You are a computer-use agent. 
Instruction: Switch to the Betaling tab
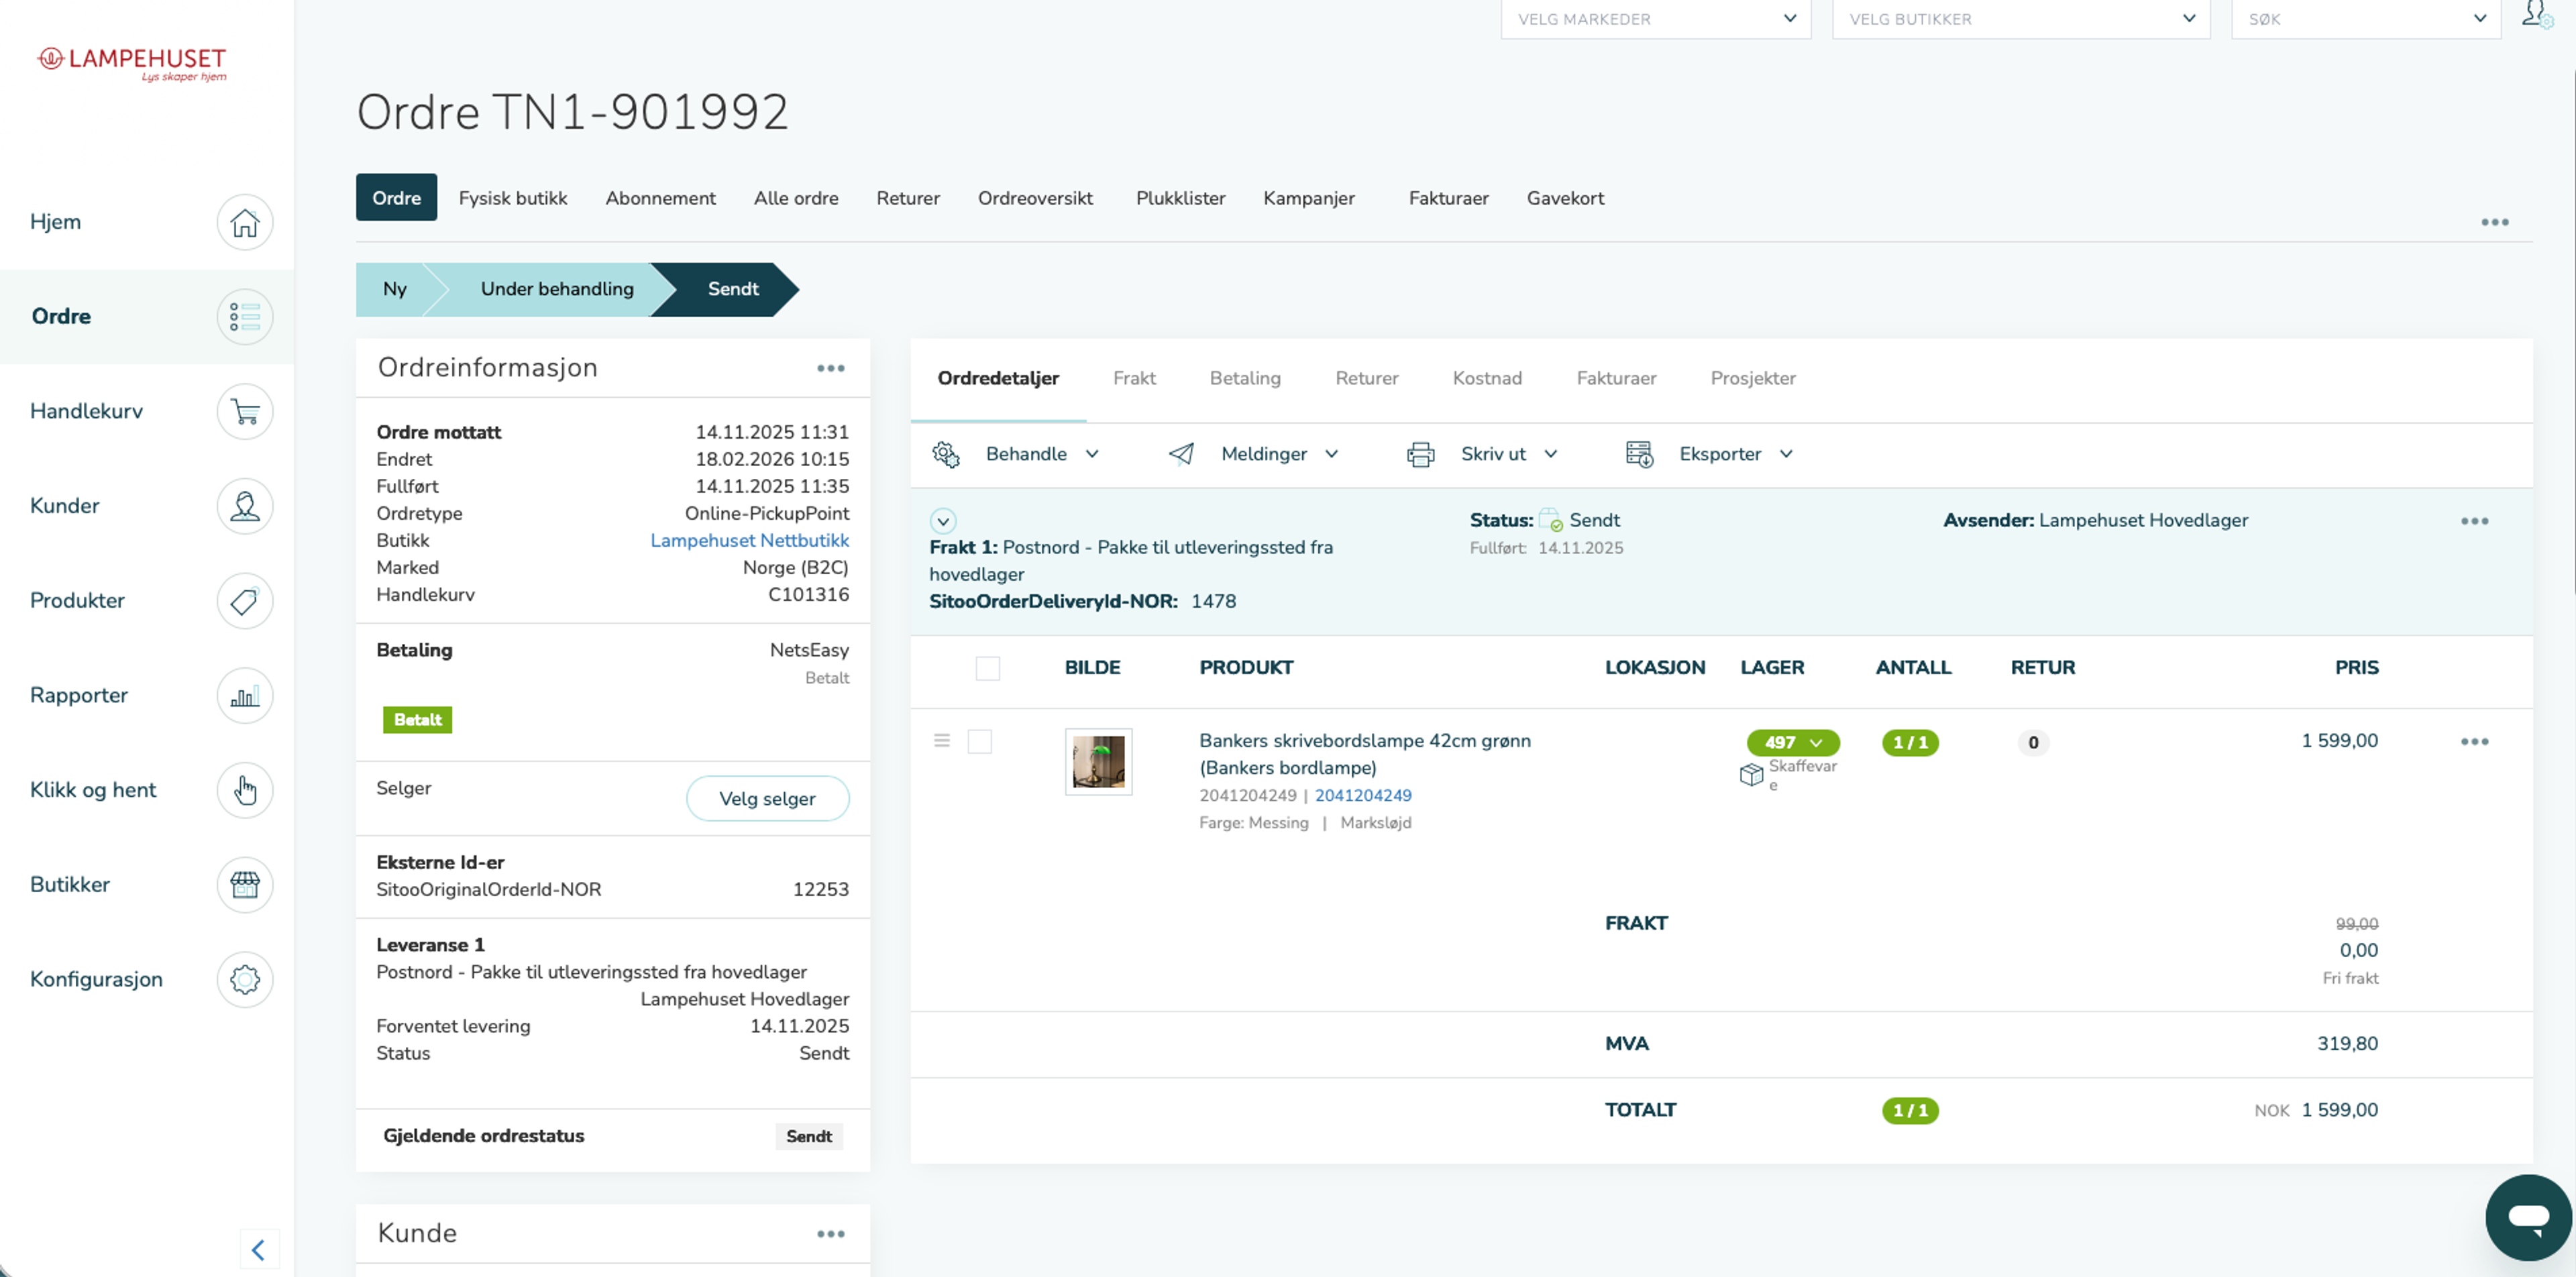click(x=1244, y=378)
